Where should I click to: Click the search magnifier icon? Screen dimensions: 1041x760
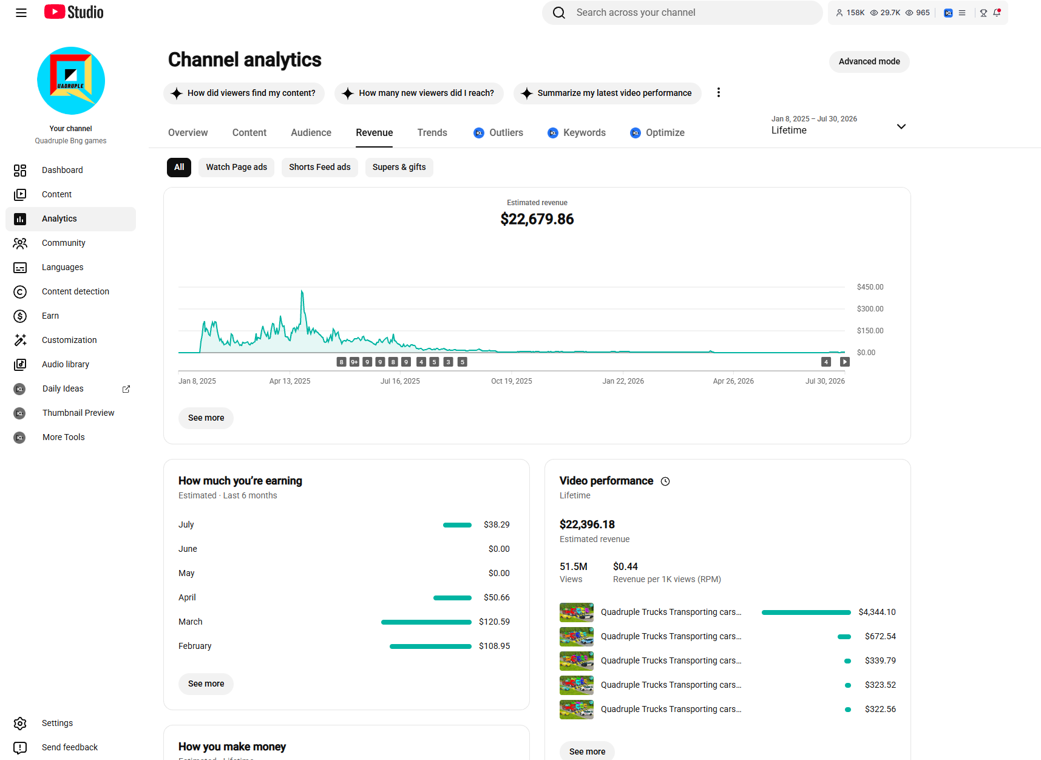point(559,13)
